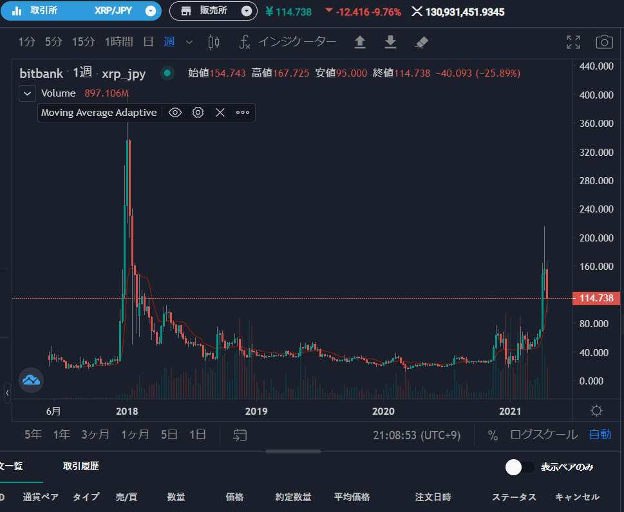Open the インジケーター indicators menu
624x512 pixels.
coord(288,42)
